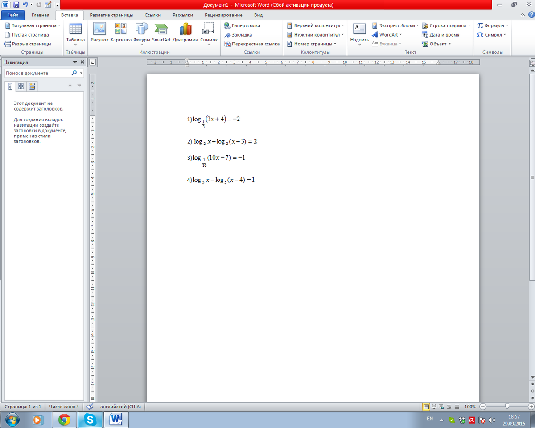Switch to Web Layout view in status bar
535x428 pixels.
(441, 407)
